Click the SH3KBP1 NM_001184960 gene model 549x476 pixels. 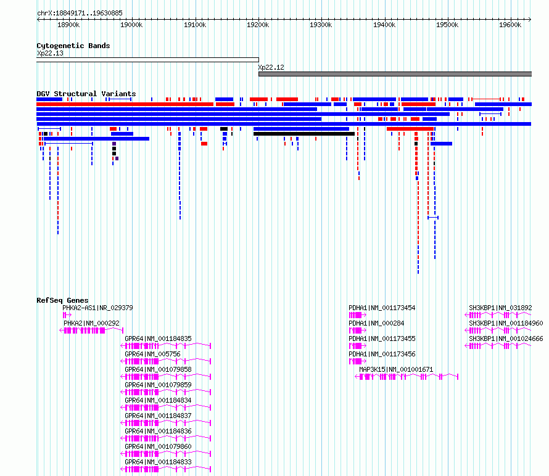tap(498, 330)
